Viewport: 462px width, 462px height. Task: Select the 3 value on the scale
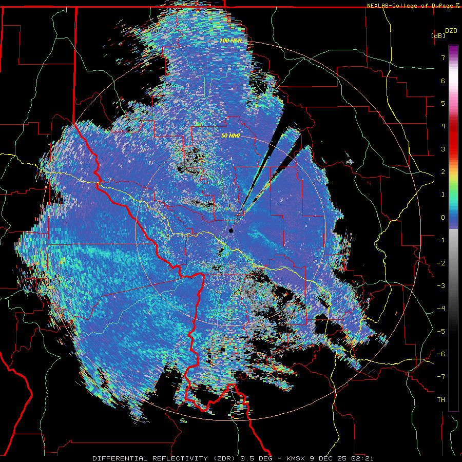[x=443, y=149]
